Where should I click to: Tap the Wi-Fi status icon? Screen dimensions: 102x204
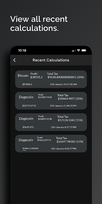click(78, 50)
